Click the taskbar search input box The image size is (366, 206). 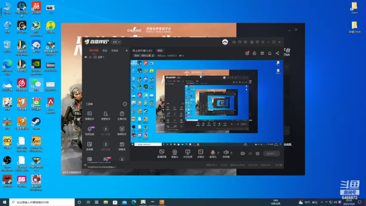(42, 202)
